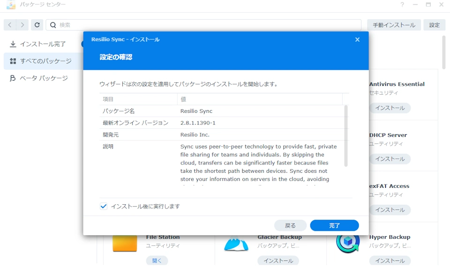Click the 説明 row label
450x267 pixels.
tap(108, 146)
